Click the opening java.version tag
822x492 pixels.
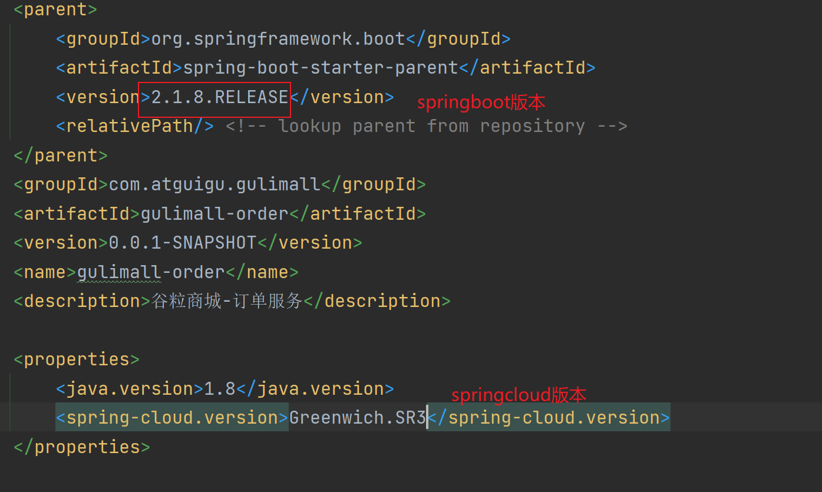130,389
